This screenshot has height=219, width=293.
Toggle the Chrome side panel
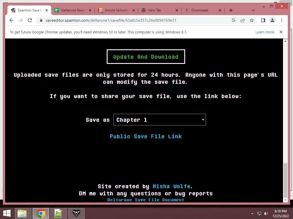pyautogui.click(x=263, y=20)
